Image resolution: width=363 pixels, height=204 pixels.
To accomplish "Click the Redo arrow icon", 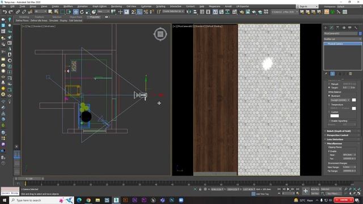I will 11,12.
